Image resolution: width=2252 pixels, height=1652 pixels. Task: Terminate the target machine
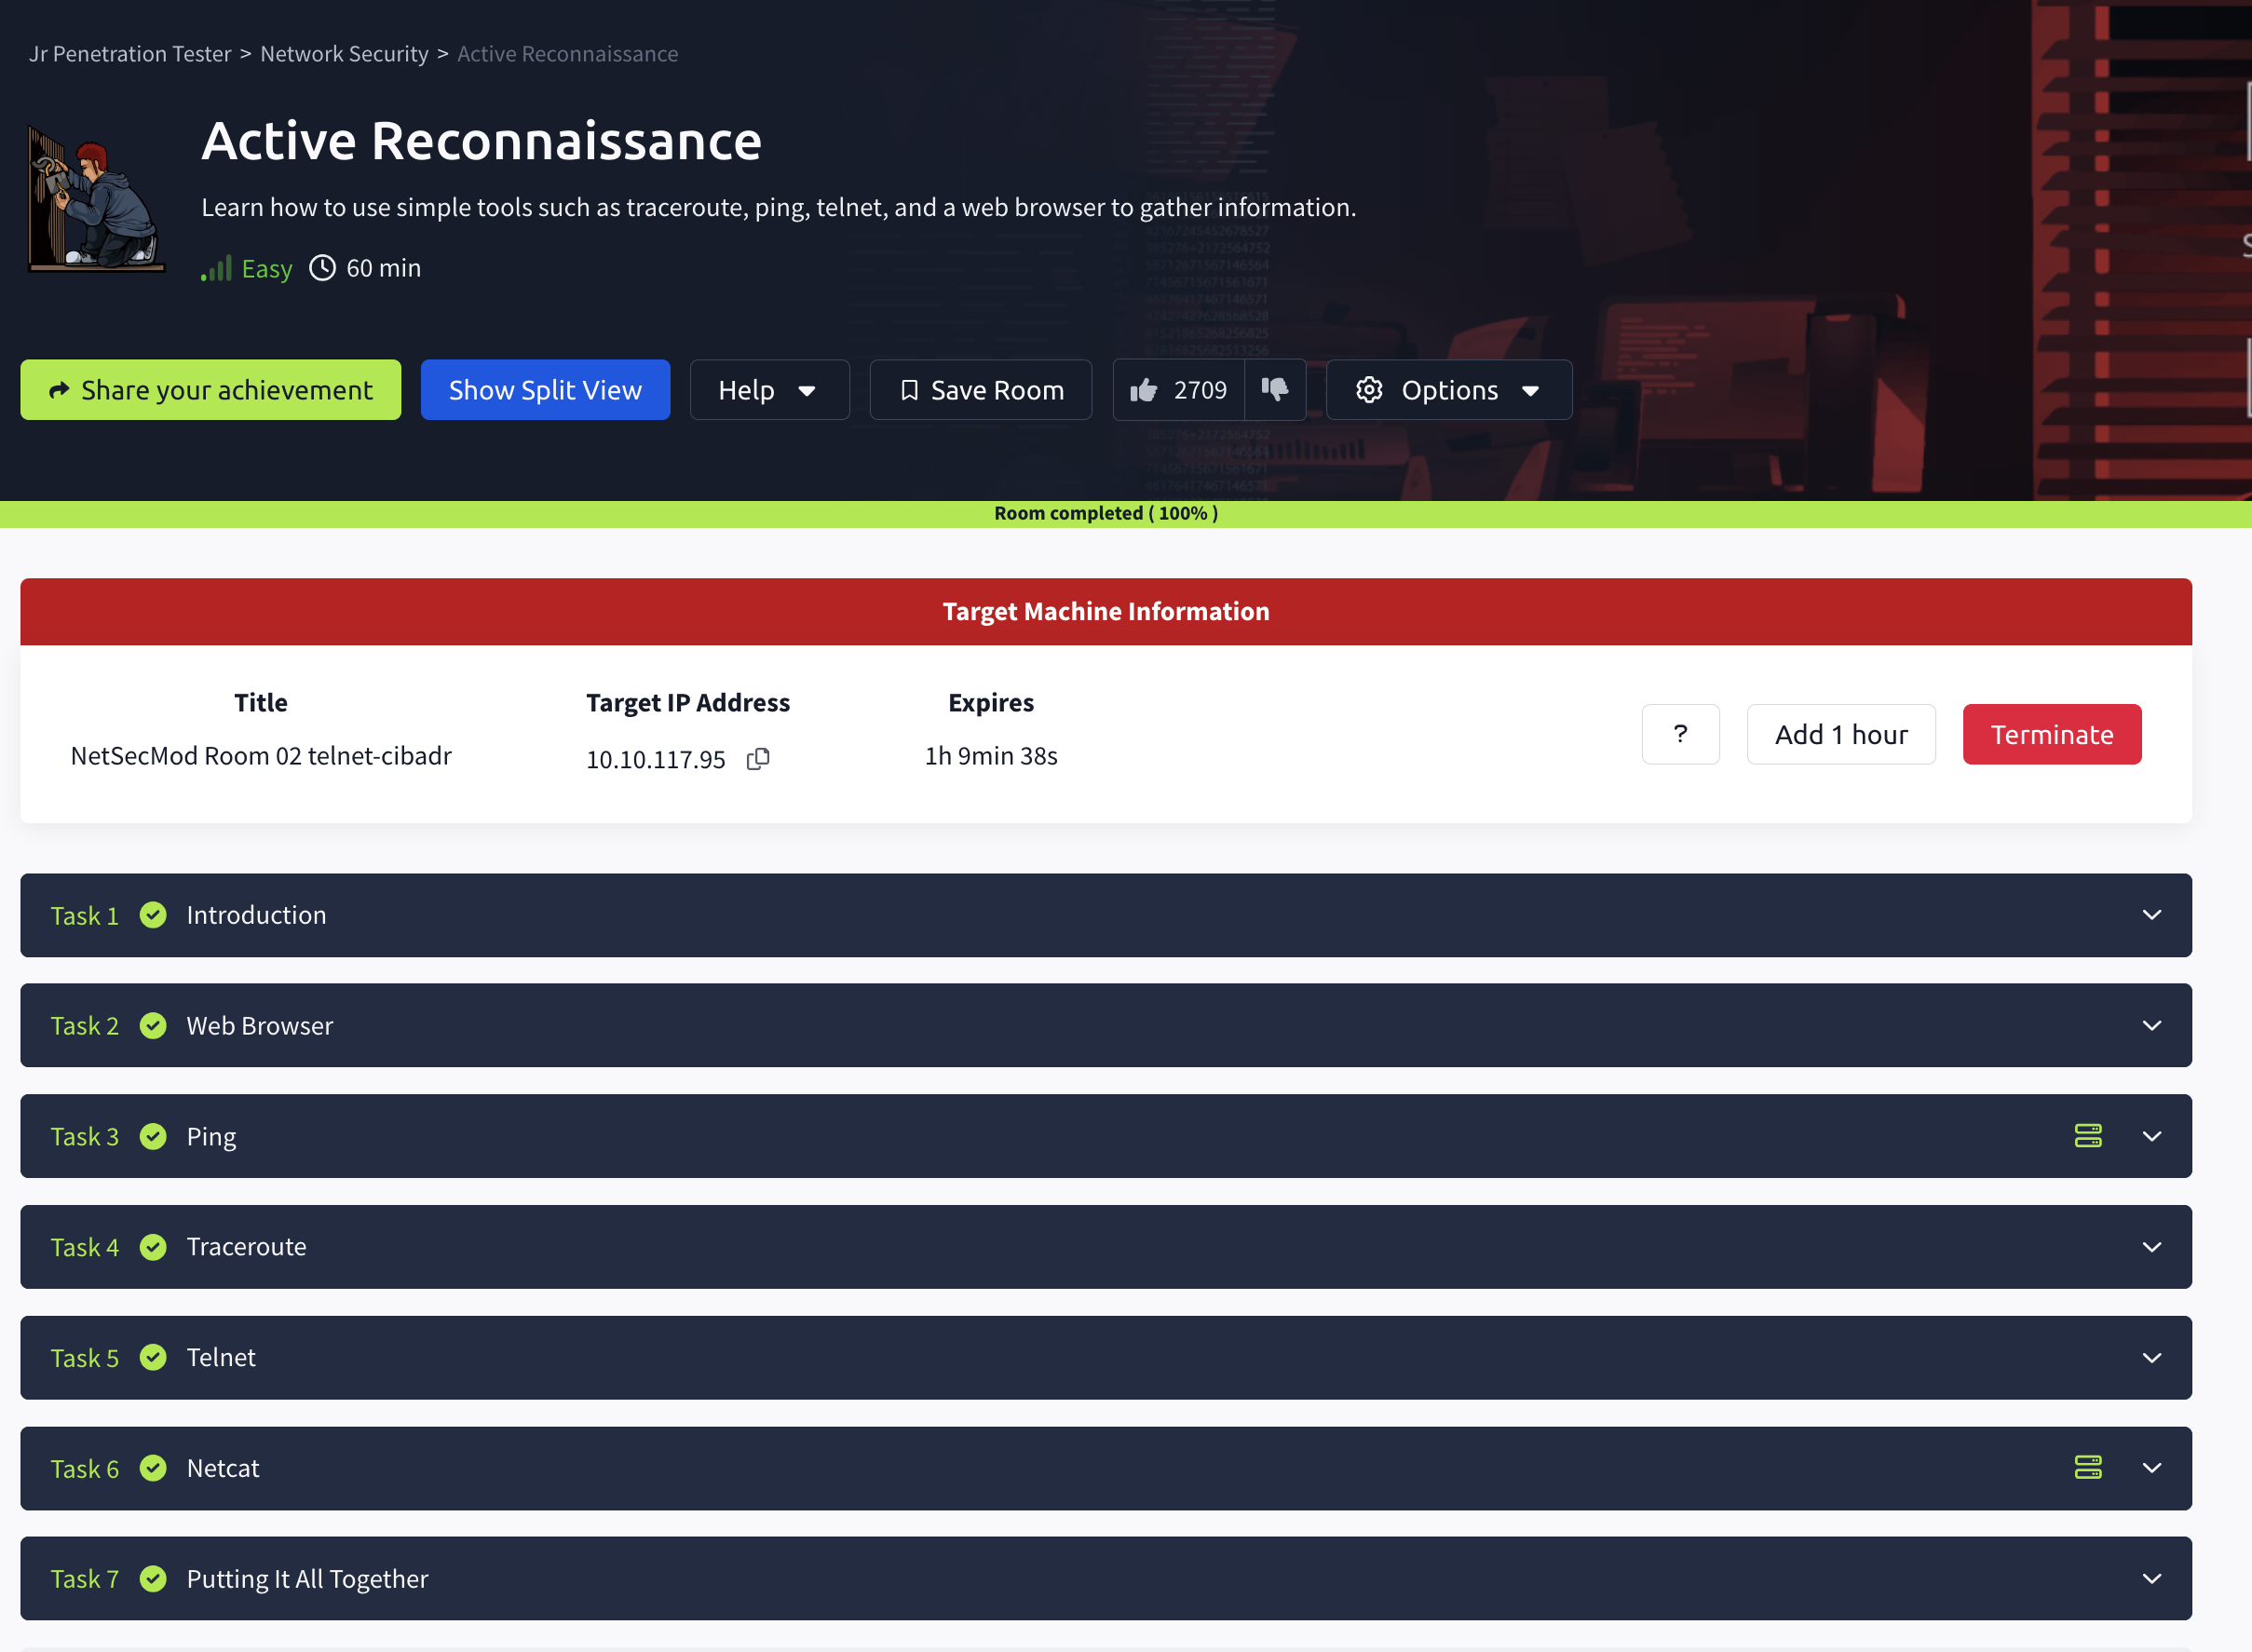(2052, 734)
